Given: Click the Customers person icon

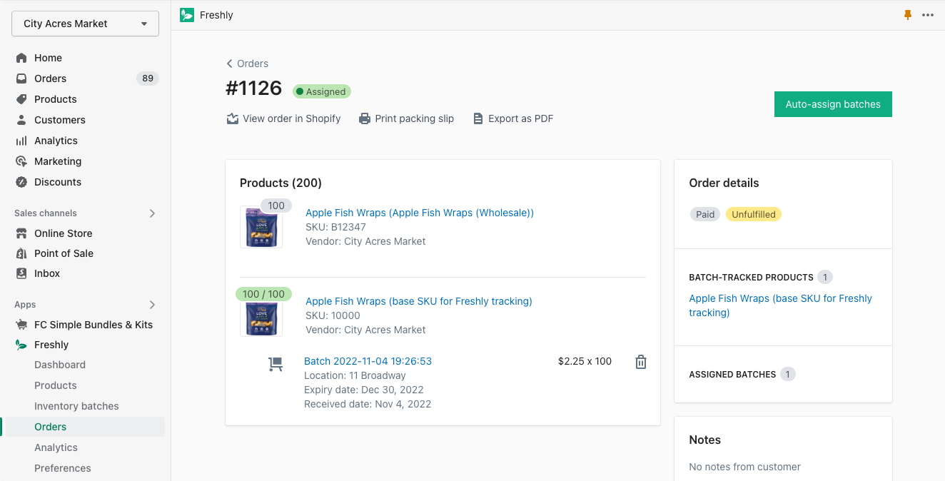Looking at the screenshot, I should click(x=21, y=120).
